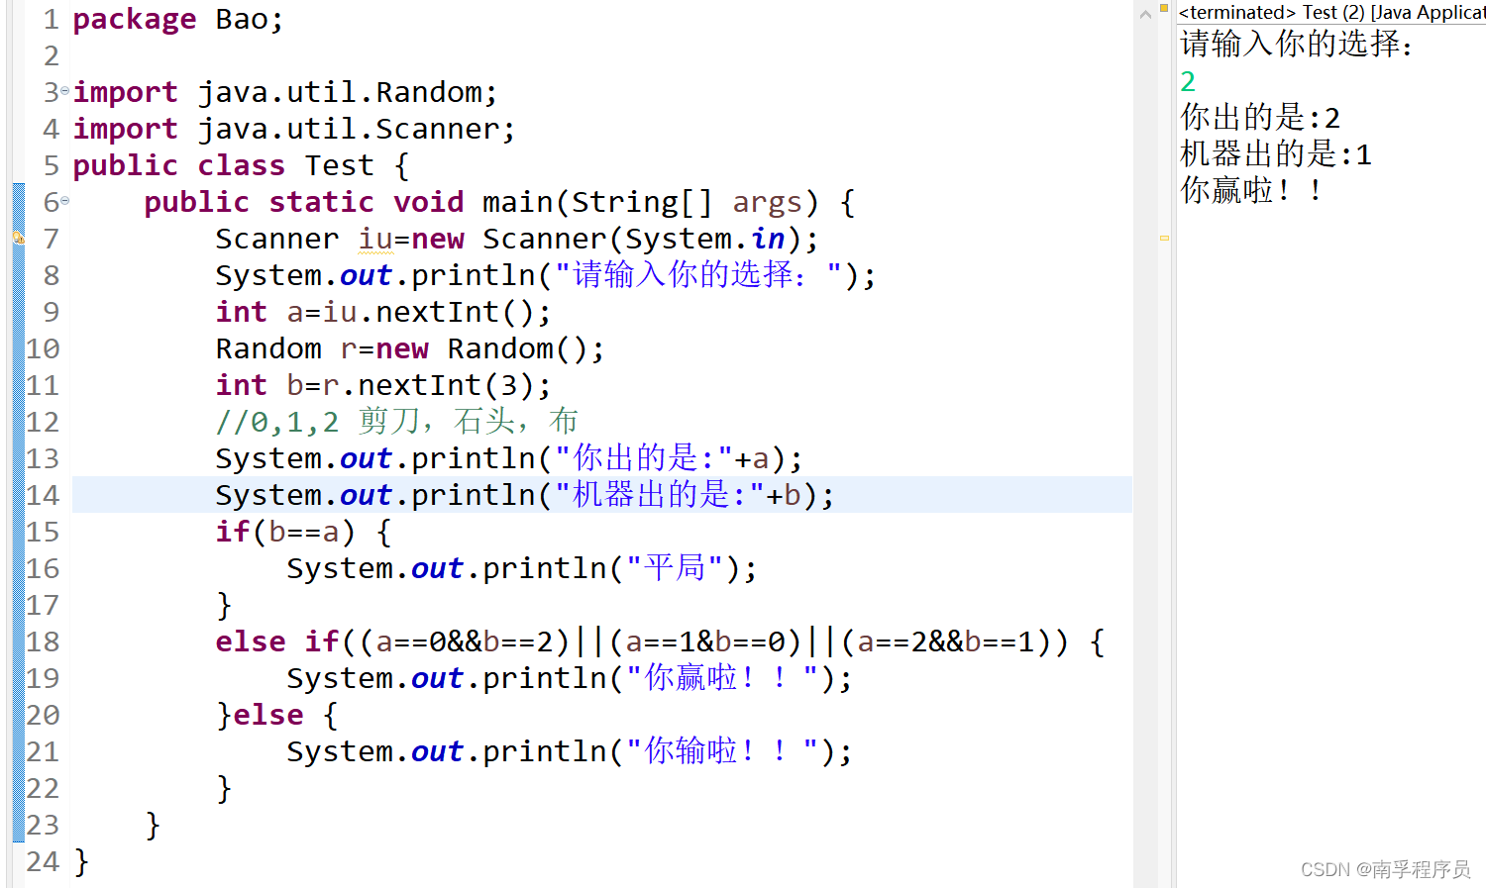This screenshot has width=1486, height=888.
Task: Select line number 14 in the gutter
Action: 43,495
